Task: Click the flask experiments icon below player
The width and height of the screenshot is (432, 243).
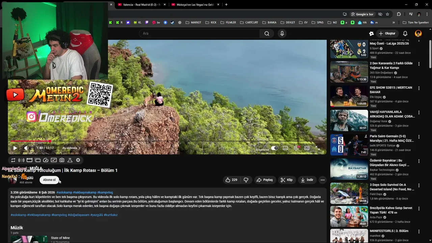Action: click(70, 160)
